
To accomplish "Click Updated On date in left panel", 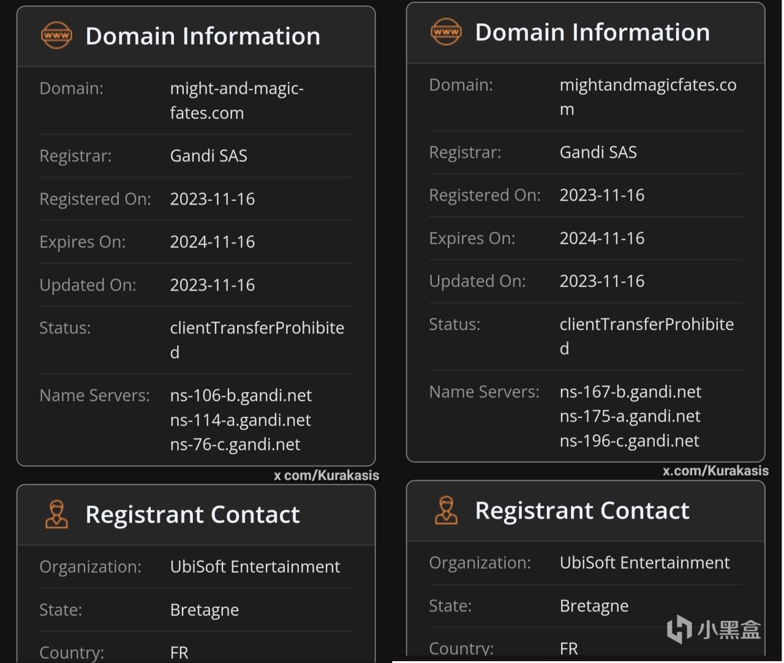I will point(212,285).
